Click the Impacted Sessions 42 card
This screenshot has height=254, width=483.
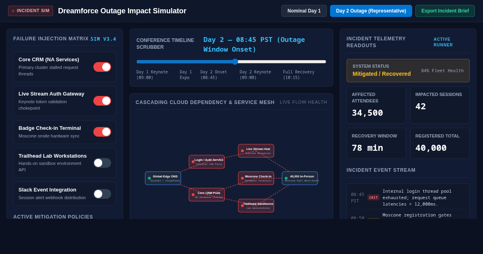click(x=440, y=105)
